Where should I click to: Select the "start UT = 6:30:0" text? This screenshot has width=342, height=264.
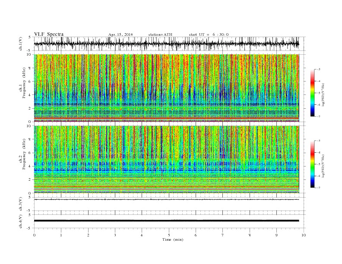tap(209, 35)
